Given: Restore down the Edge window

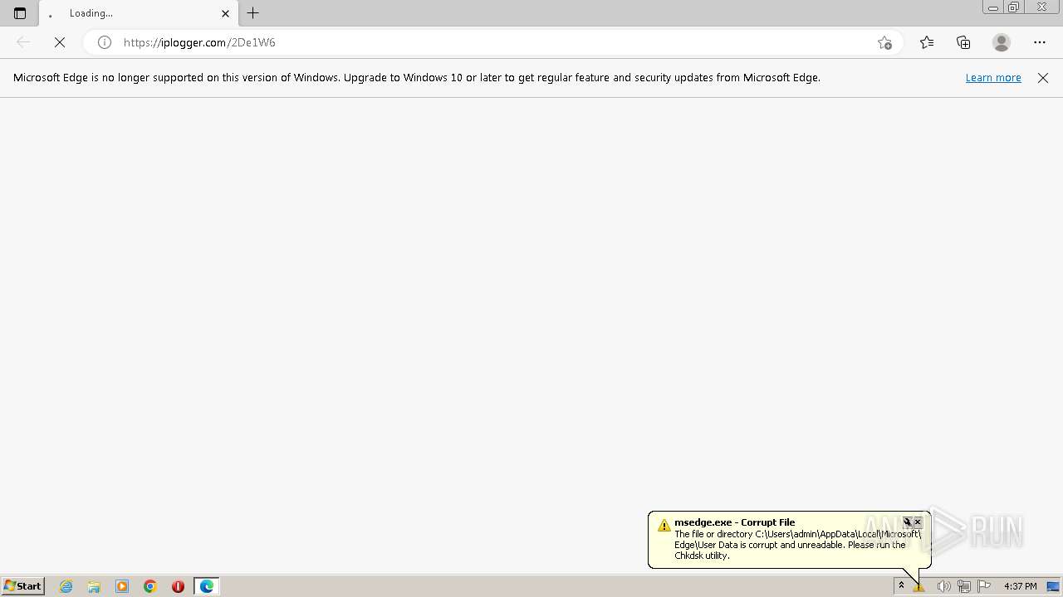Looking at the screenshot, I should tap(1014, 7).
